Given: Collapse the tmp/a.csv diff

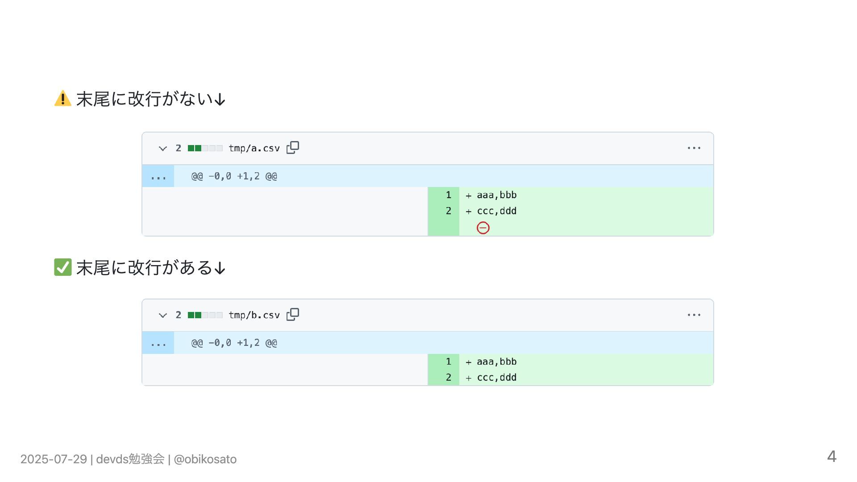Looking at the screenshot, I should 163,148.
